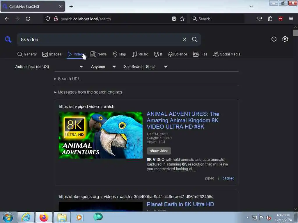The height and width of the screenshot is (223, 298).
Task: Click the piped engine label
Action: coord(210,178)
